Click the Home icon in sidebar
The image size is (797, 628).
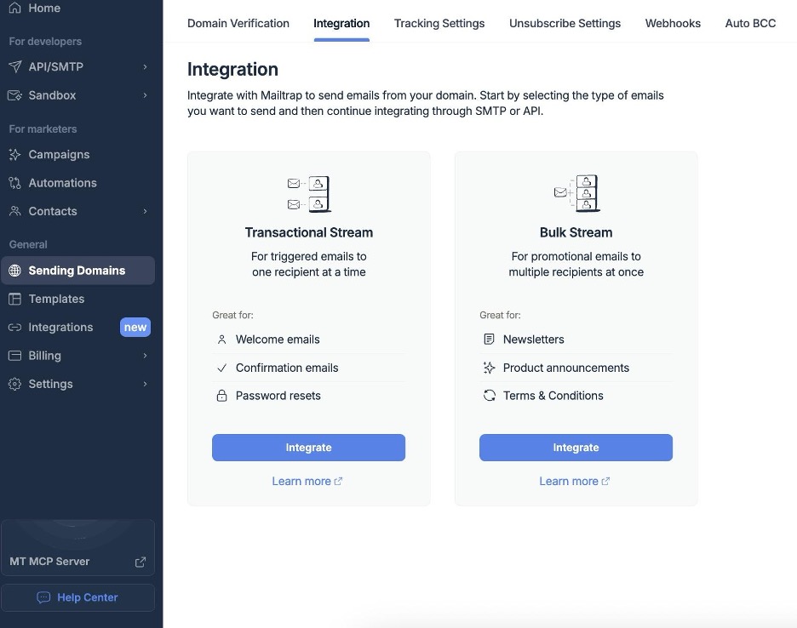(14, 8)
